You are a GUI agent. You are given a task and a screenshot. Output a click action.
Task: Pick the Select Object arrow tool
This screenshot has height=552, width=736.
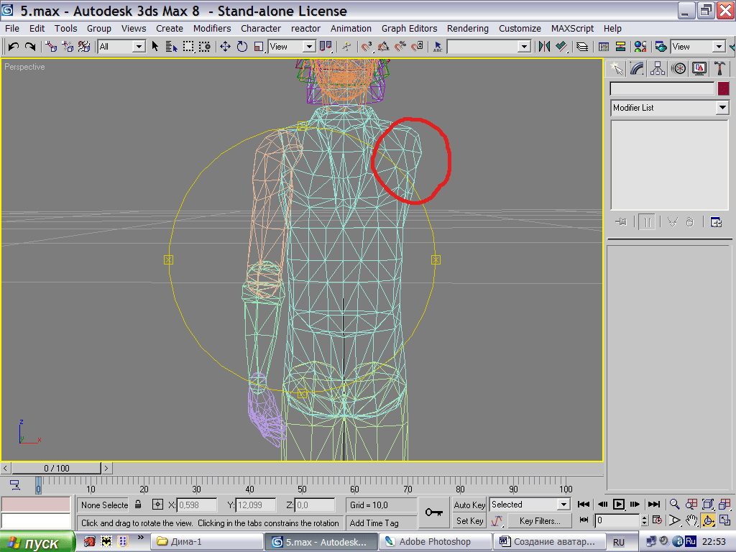click(155, 47)
